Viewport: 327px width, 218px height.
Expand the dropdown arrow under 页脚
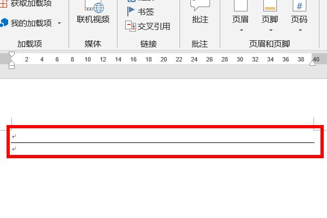(271, 30)
